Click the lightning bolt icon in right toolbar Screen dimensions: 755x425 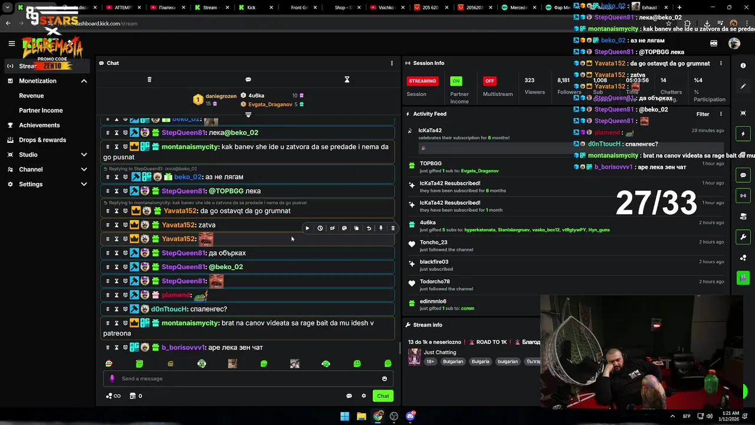click(743, 134)
